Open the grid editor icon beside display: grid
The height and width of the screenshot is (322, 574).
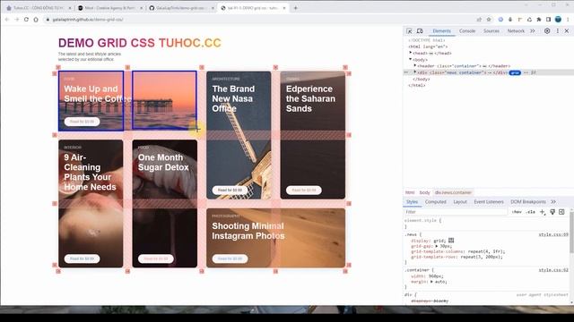click(451, 241)
